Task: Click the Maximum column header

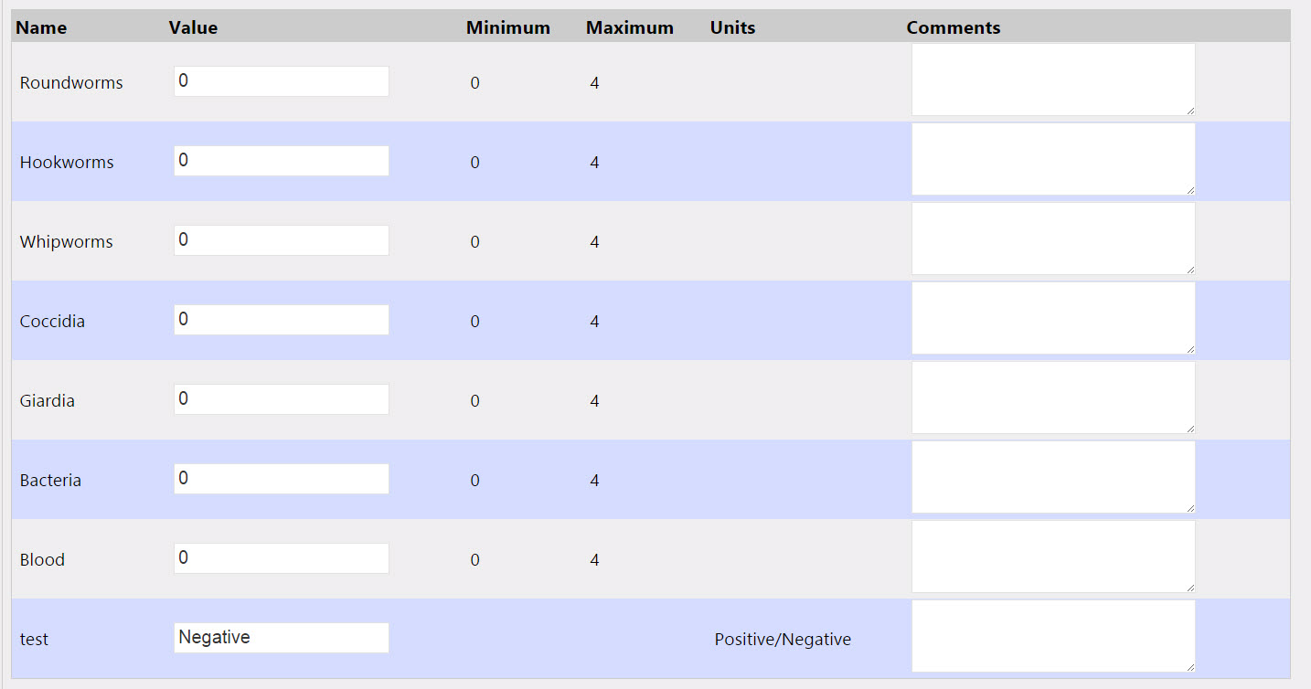Action: 630,27
